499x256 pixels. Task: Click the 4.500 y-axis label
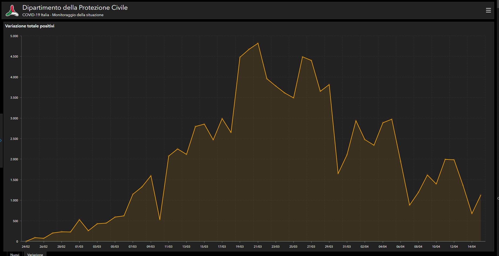click(14, 56)
